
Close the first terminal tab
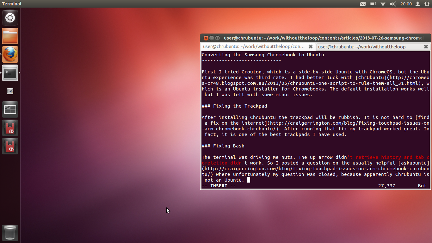[x=311, y=47]
